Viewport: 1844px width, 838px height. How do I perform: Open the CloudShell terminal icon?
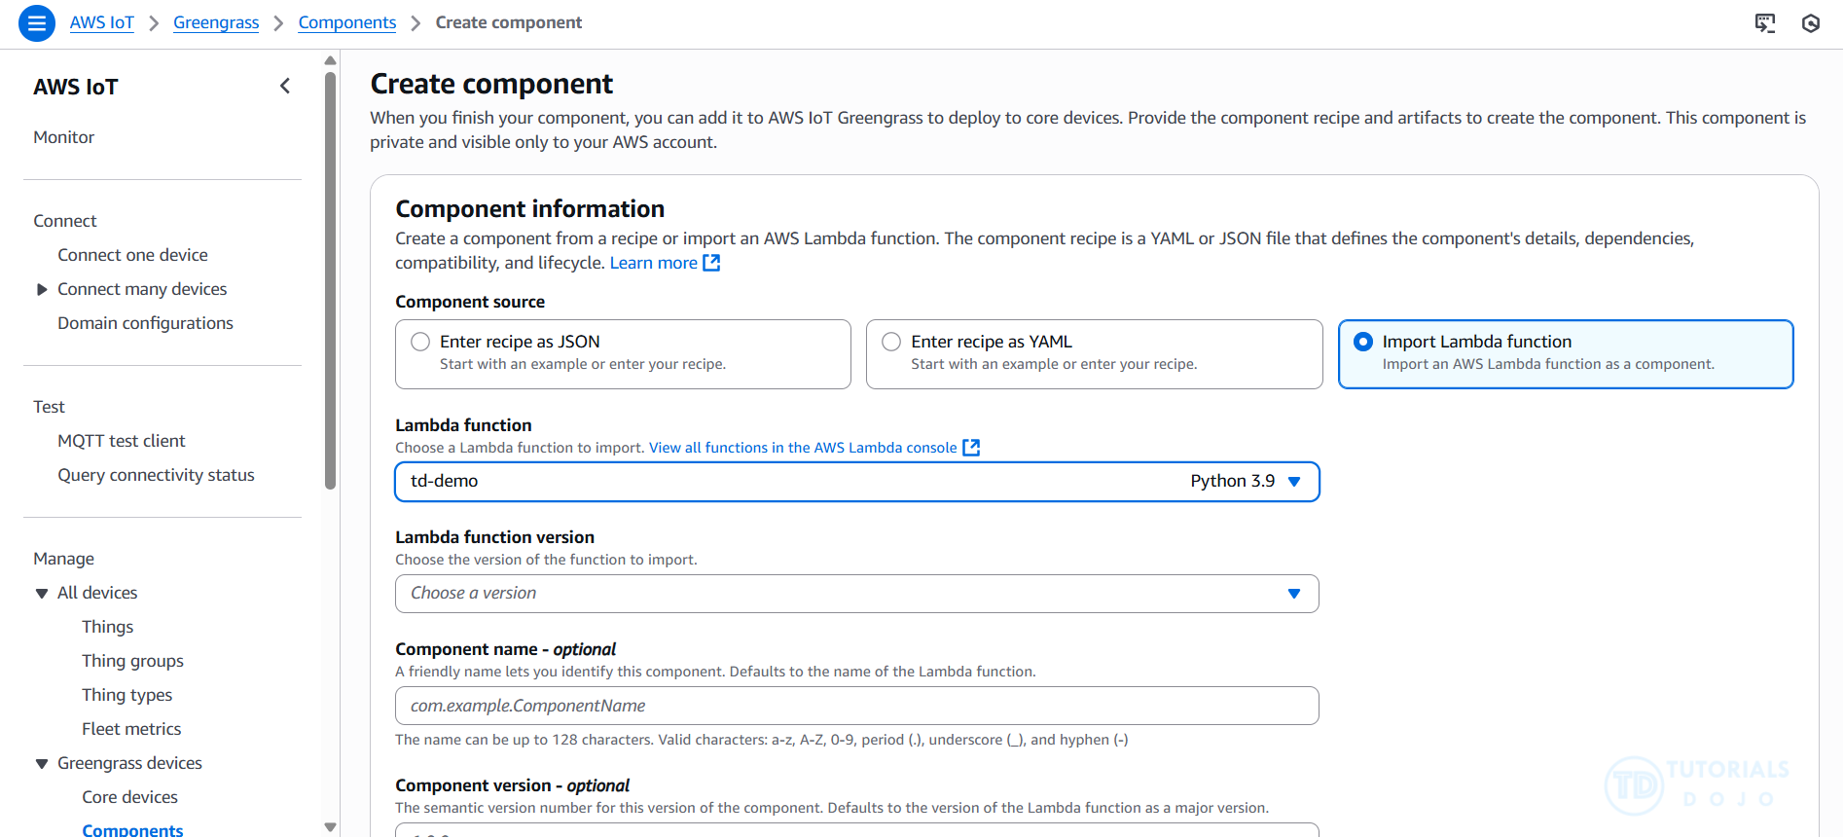[x=1765, y=23]
